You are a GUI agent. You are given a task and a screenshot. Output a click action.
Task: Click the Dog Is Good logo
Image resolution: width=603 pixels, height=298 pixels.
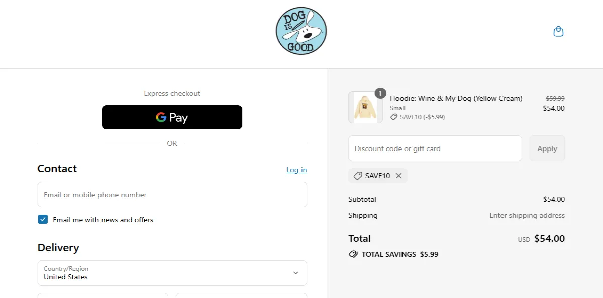pyautogui.click(x=301, y=31)
